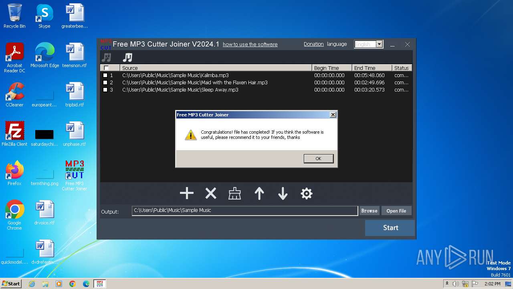The height and width of the screenshot is (289, 513).
Task: Show hidden system tray icons
Action: 447,284
